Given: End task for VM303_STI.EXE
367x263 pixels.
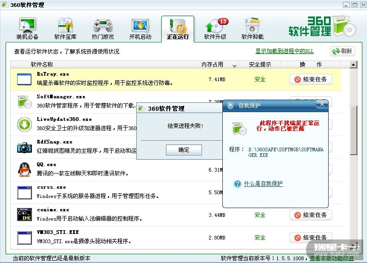Looking at the screenshot, I should click(311, 238).
